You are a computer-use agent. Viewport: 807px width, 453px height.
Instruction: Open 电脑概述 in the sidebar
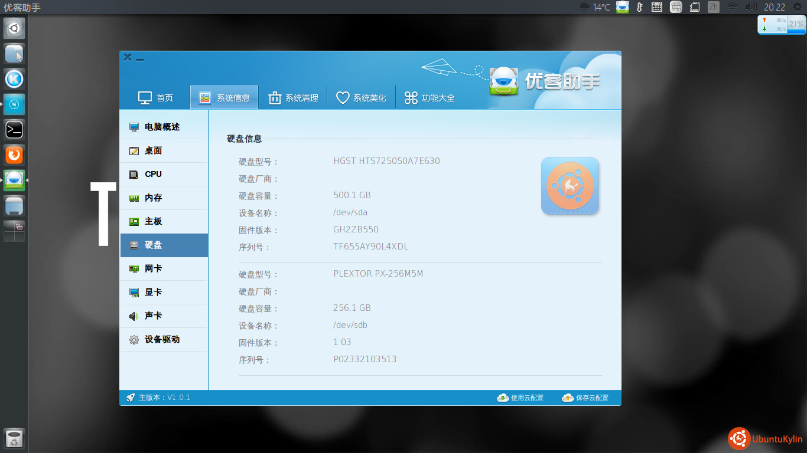coord(162,127)
